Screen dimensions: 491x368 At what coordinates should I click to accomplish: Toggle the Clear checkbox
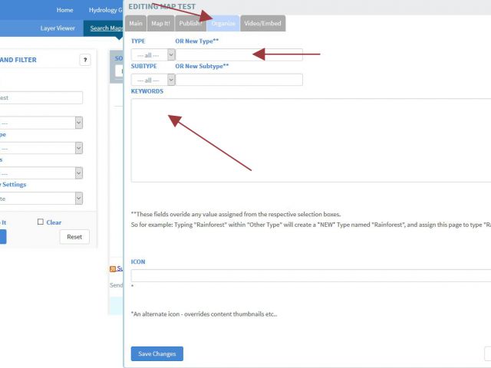coord(41,222)
